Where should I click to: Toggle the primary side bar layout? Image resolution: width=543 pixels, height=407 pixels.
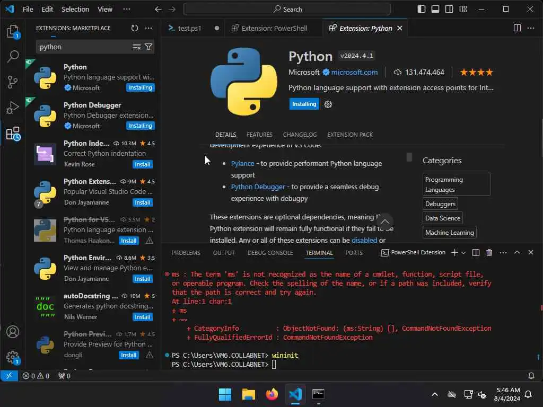point(422,10)
